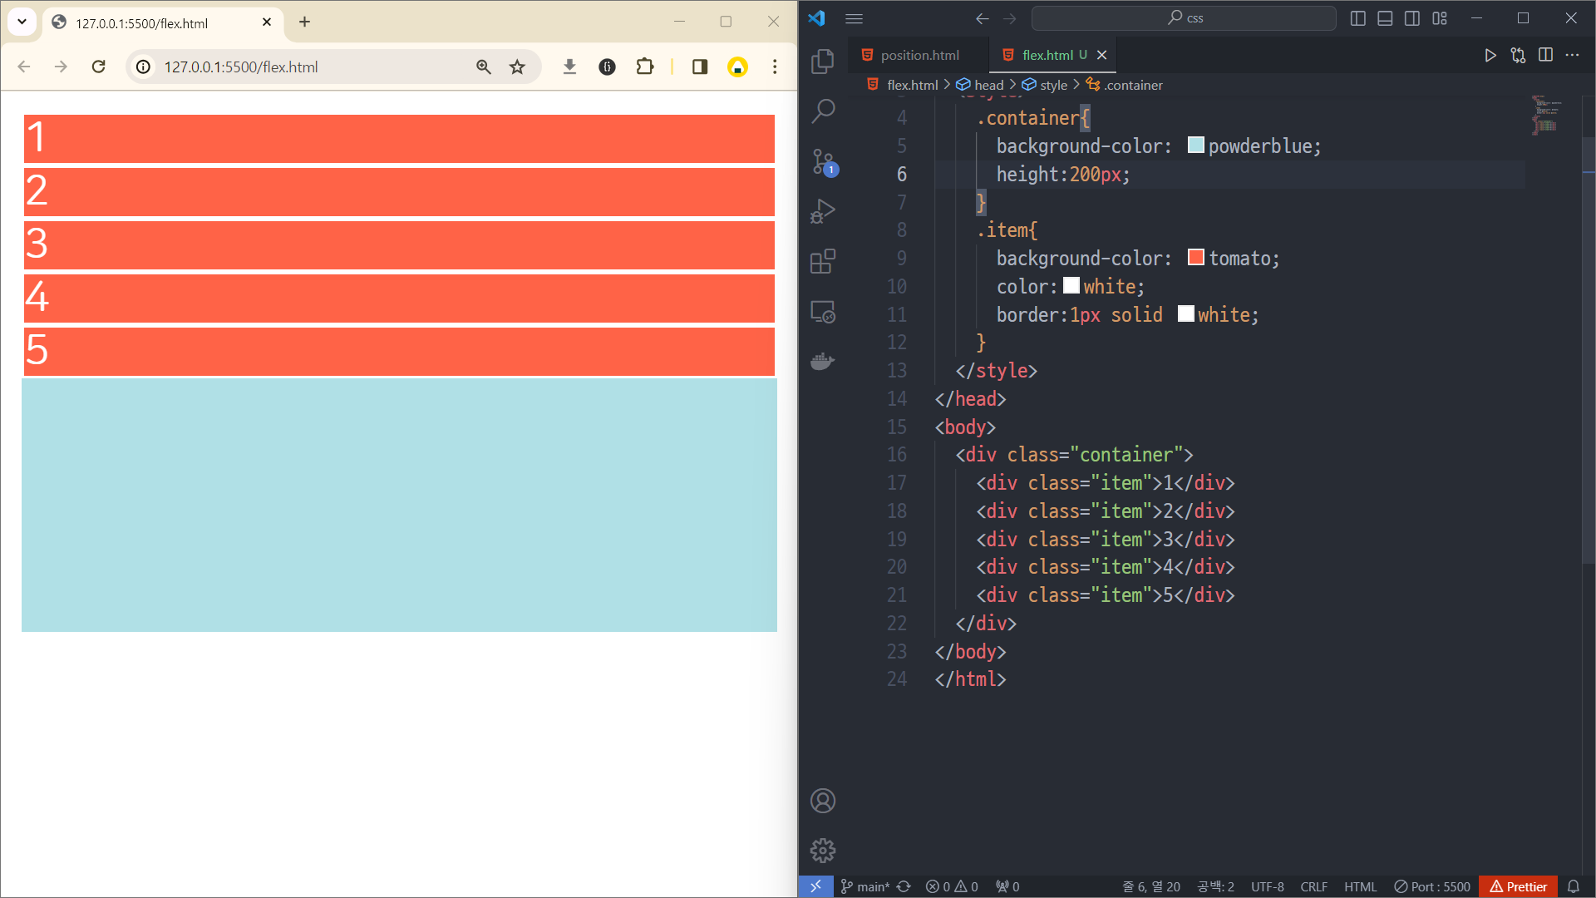
Task: Open the Manage gear settings menu
Action: point(822,850)
